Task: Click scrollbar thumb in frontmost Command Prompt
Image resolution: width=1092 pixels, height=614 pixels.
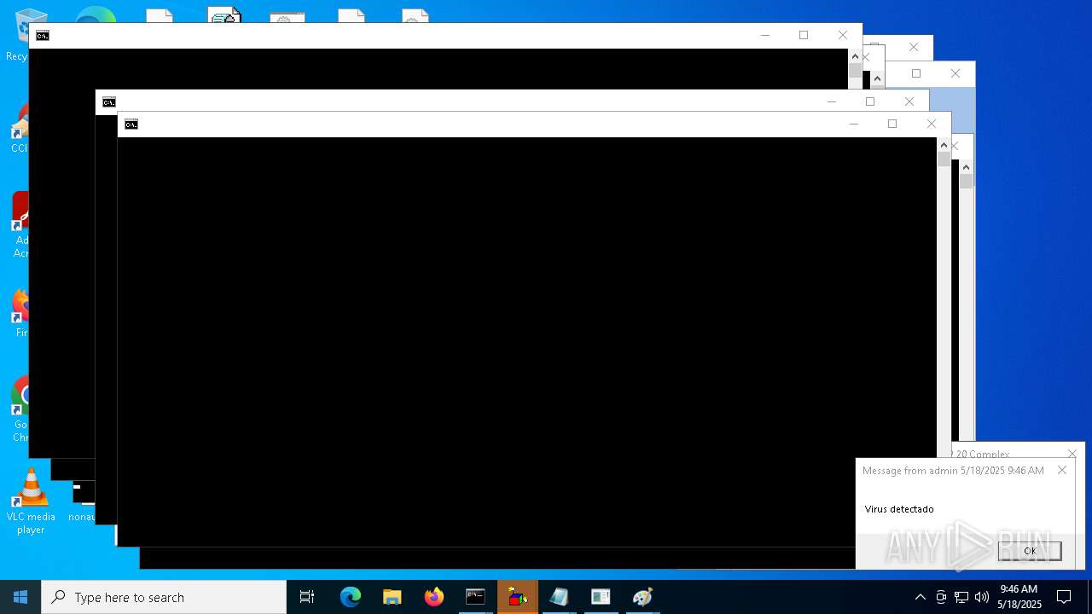Action: [x=944, y=159]
